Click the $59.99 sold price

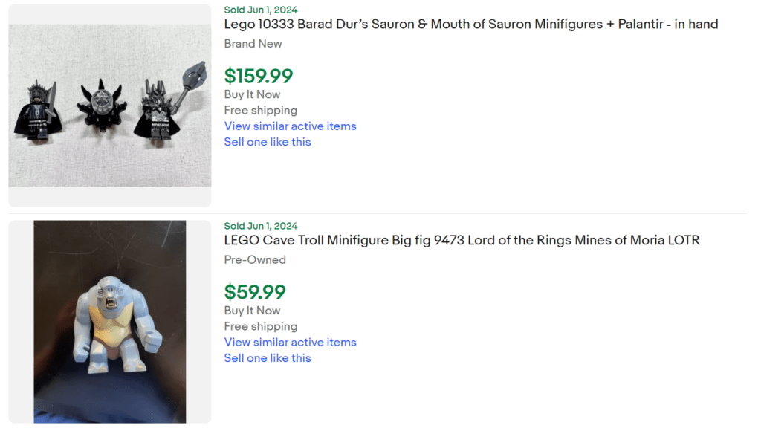[x=255, y=292]
